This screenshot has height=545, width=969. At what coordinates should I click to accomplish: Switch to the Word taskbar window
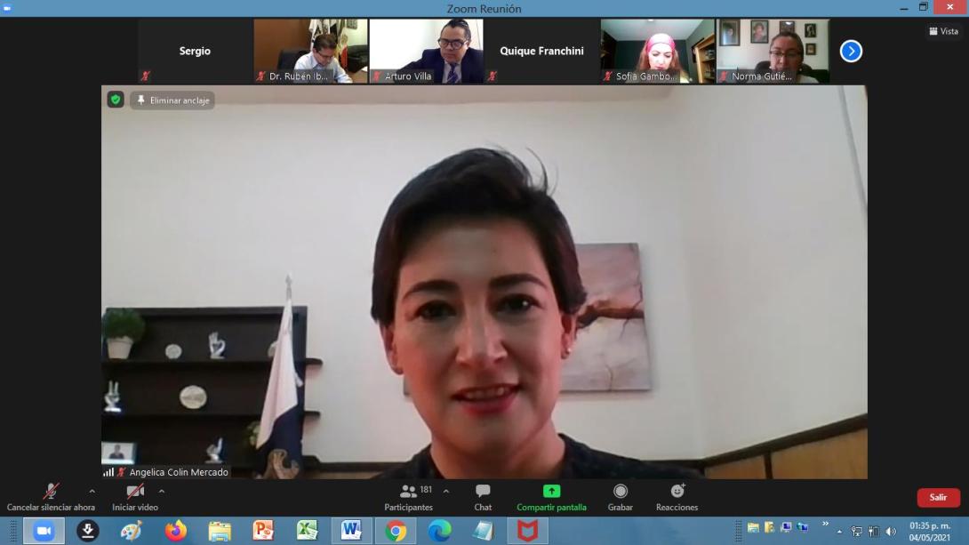[351, 531]
